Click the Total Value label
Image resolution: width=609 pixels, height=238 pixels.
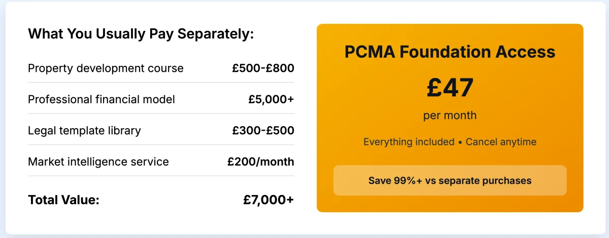[63, 200]
